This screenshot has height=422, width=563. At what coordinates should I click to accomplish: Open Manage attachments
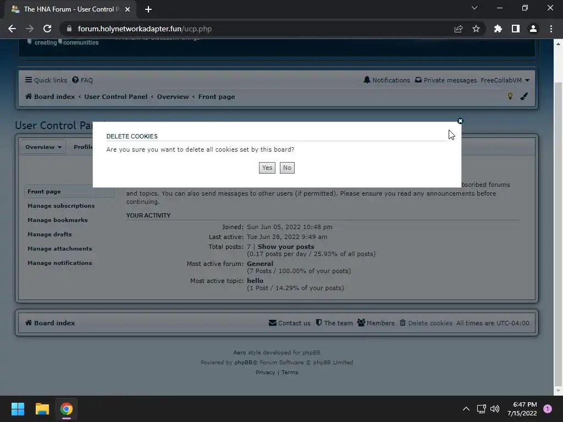click(x=59, y=249)
